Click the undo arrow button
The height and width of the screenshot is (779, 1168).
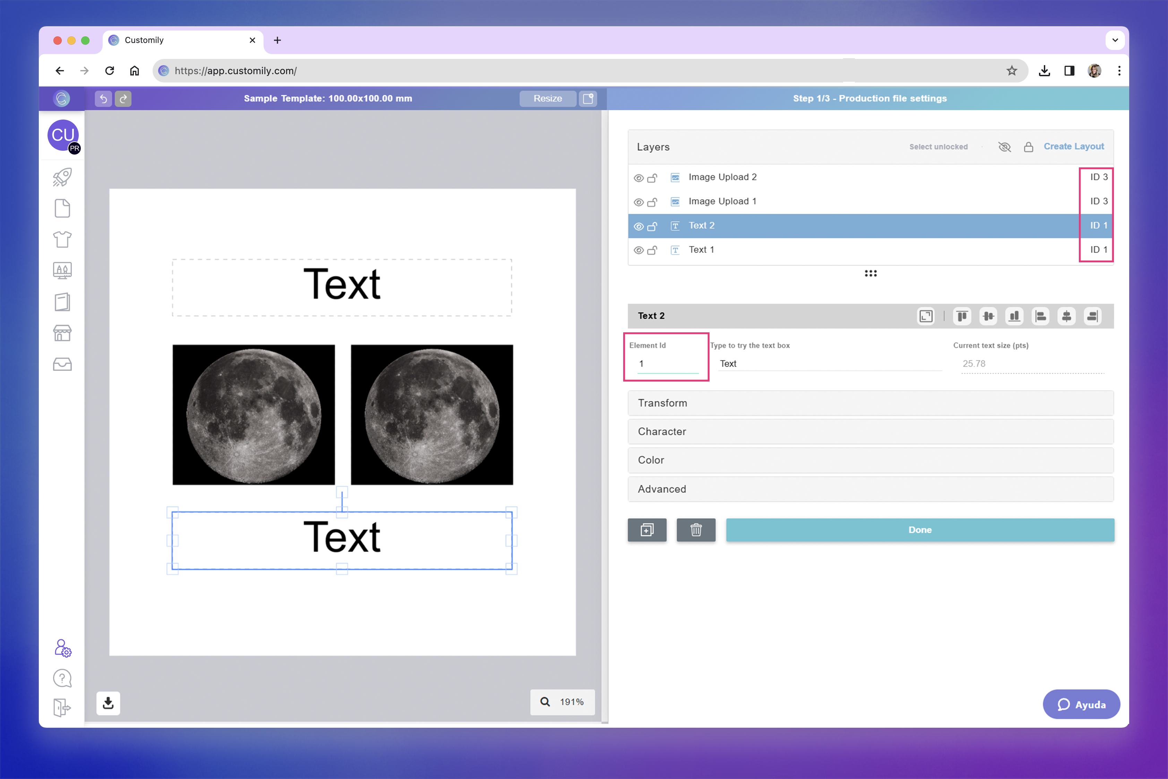pos(103,98)
